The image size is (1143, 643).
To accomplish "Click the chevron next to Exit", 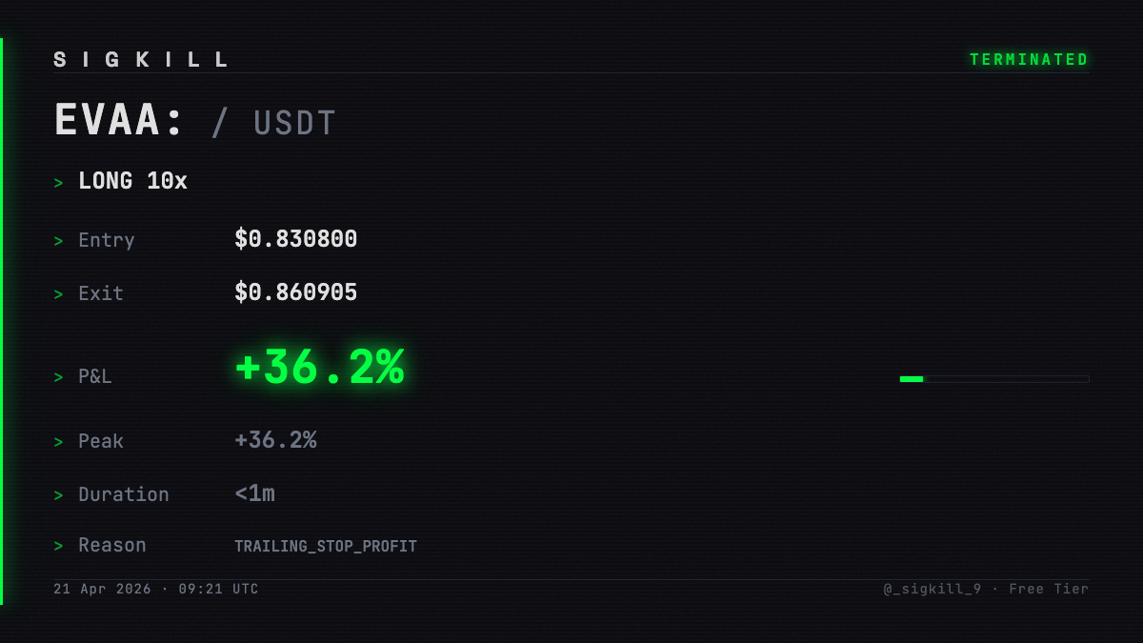I will [x=59, y=294].
